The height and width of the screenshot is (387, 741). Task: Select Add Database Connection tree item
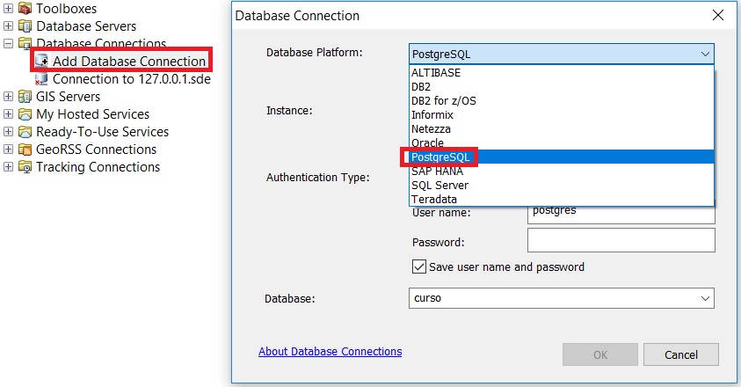coord(129,61)
